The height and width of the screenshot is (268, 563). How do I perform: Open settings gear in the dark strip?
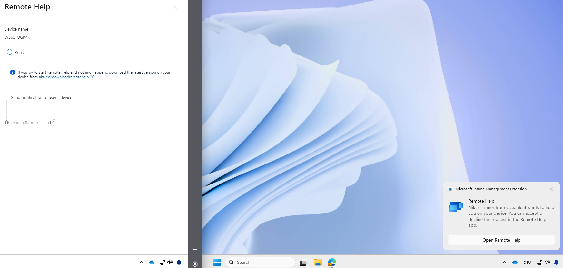[x=195, y=264]
